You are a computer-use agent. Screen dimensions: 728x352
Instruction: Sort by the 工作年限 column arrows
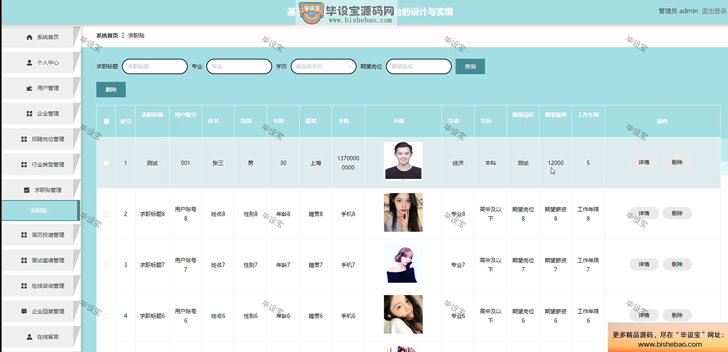click(588, 126)
